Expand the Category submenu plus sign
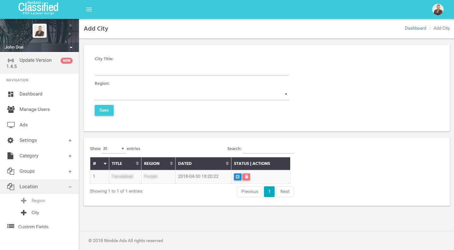Image resolution: width=454 pixels, height=250 pixels. (70, 156)
